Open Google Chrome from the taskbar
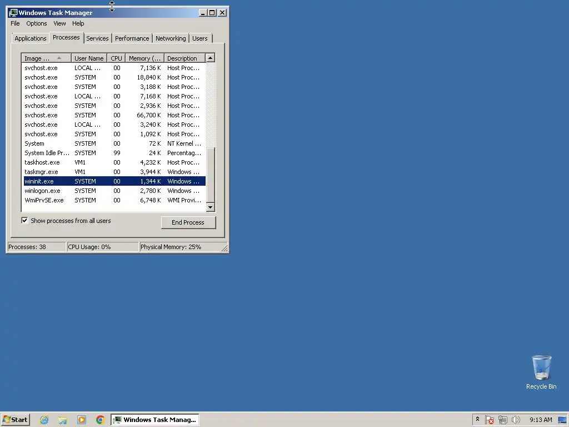This screenshot has height=427, width=569. 100,420
